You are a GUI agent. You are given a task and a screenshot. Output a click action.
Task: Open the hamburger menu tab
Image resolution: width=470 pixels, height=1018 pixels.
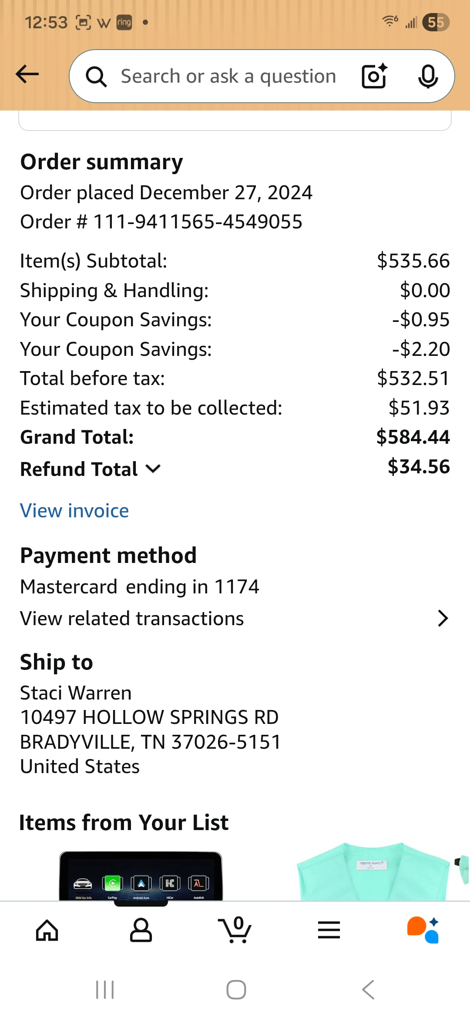tap(329, 931)
